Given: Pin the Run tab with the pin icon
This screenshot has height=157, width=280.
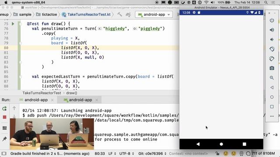Looking at the screenshot, I should [x=4, y=139].
